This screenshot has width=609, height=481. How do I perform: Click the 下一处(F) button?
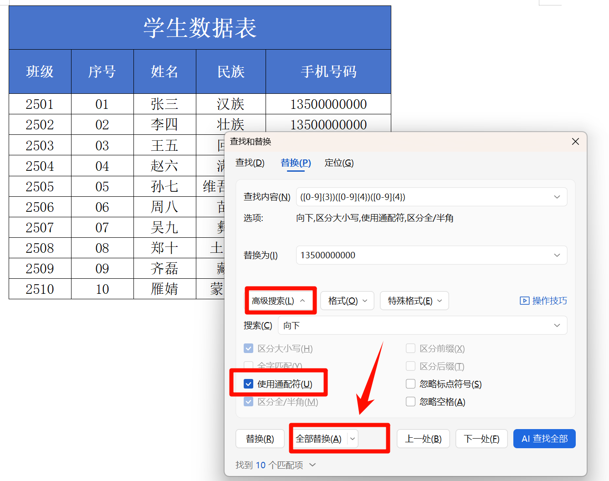(x=481, y=439)
